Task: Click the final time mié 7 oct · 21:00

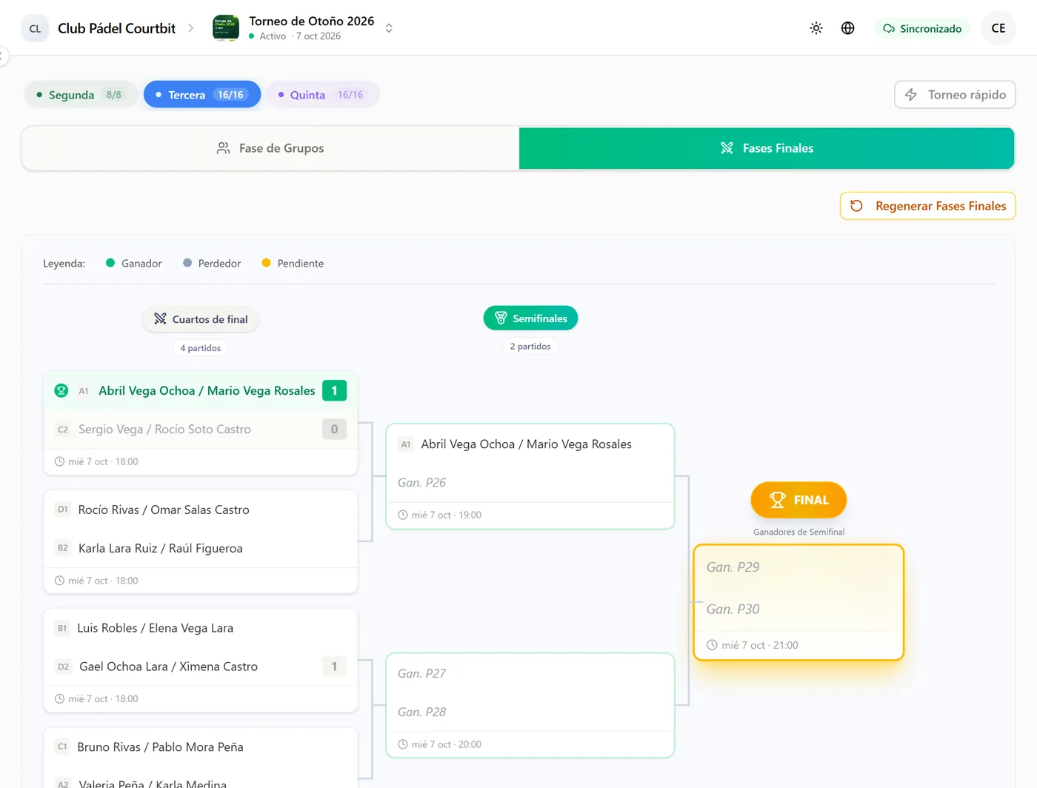Action: pos(760,645)
